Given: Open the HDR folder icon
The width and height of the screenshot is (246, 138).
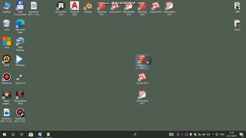Looking at the screenshot, I should click(237, 8).
